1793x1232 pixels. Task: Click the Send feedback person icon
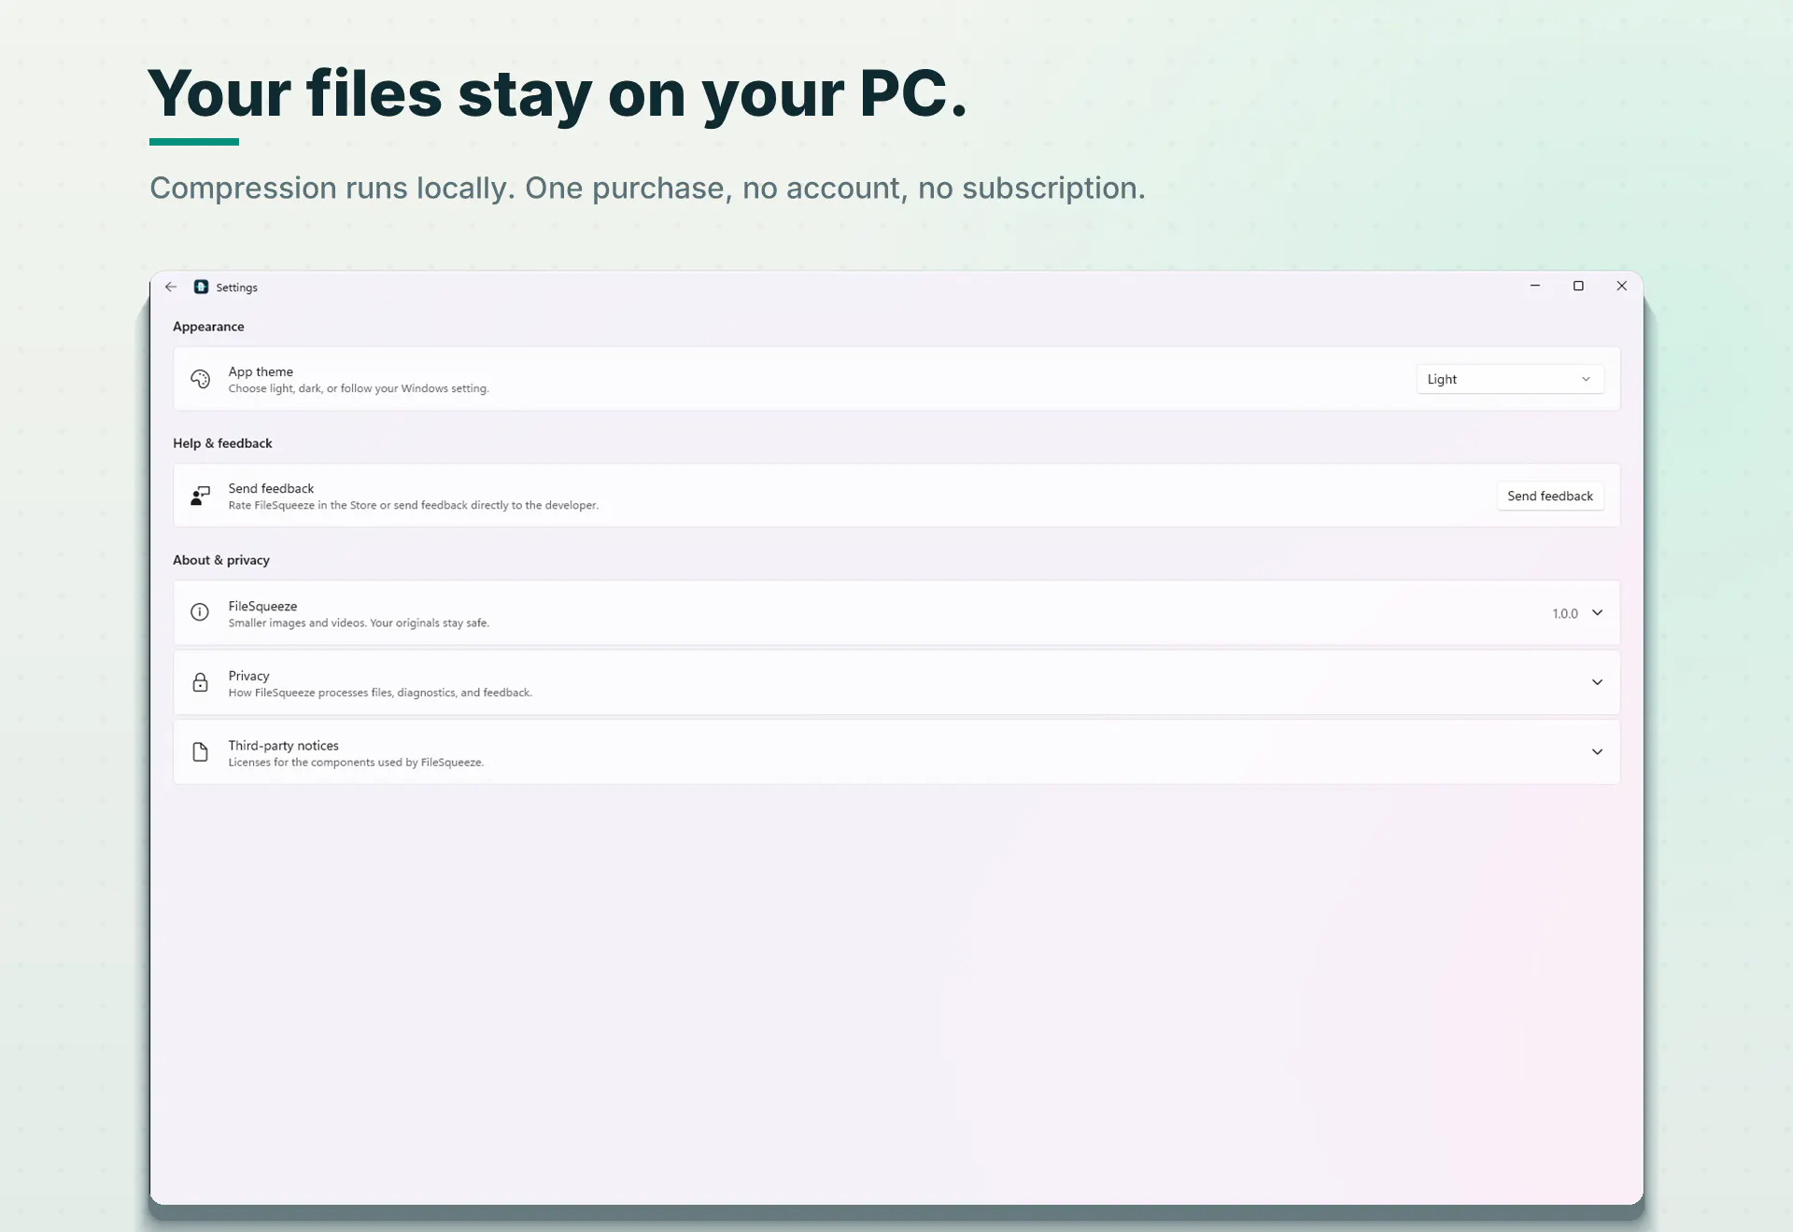200,496
